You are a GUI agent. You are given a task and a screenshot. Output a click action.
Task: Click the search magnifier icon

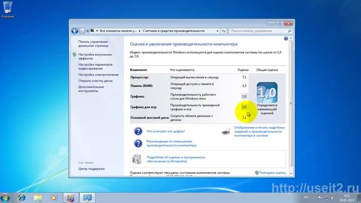(x=289, y=31)
